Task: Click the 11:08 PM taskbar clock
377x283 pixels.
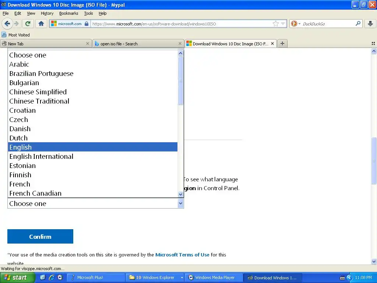Action: point(363,278)
